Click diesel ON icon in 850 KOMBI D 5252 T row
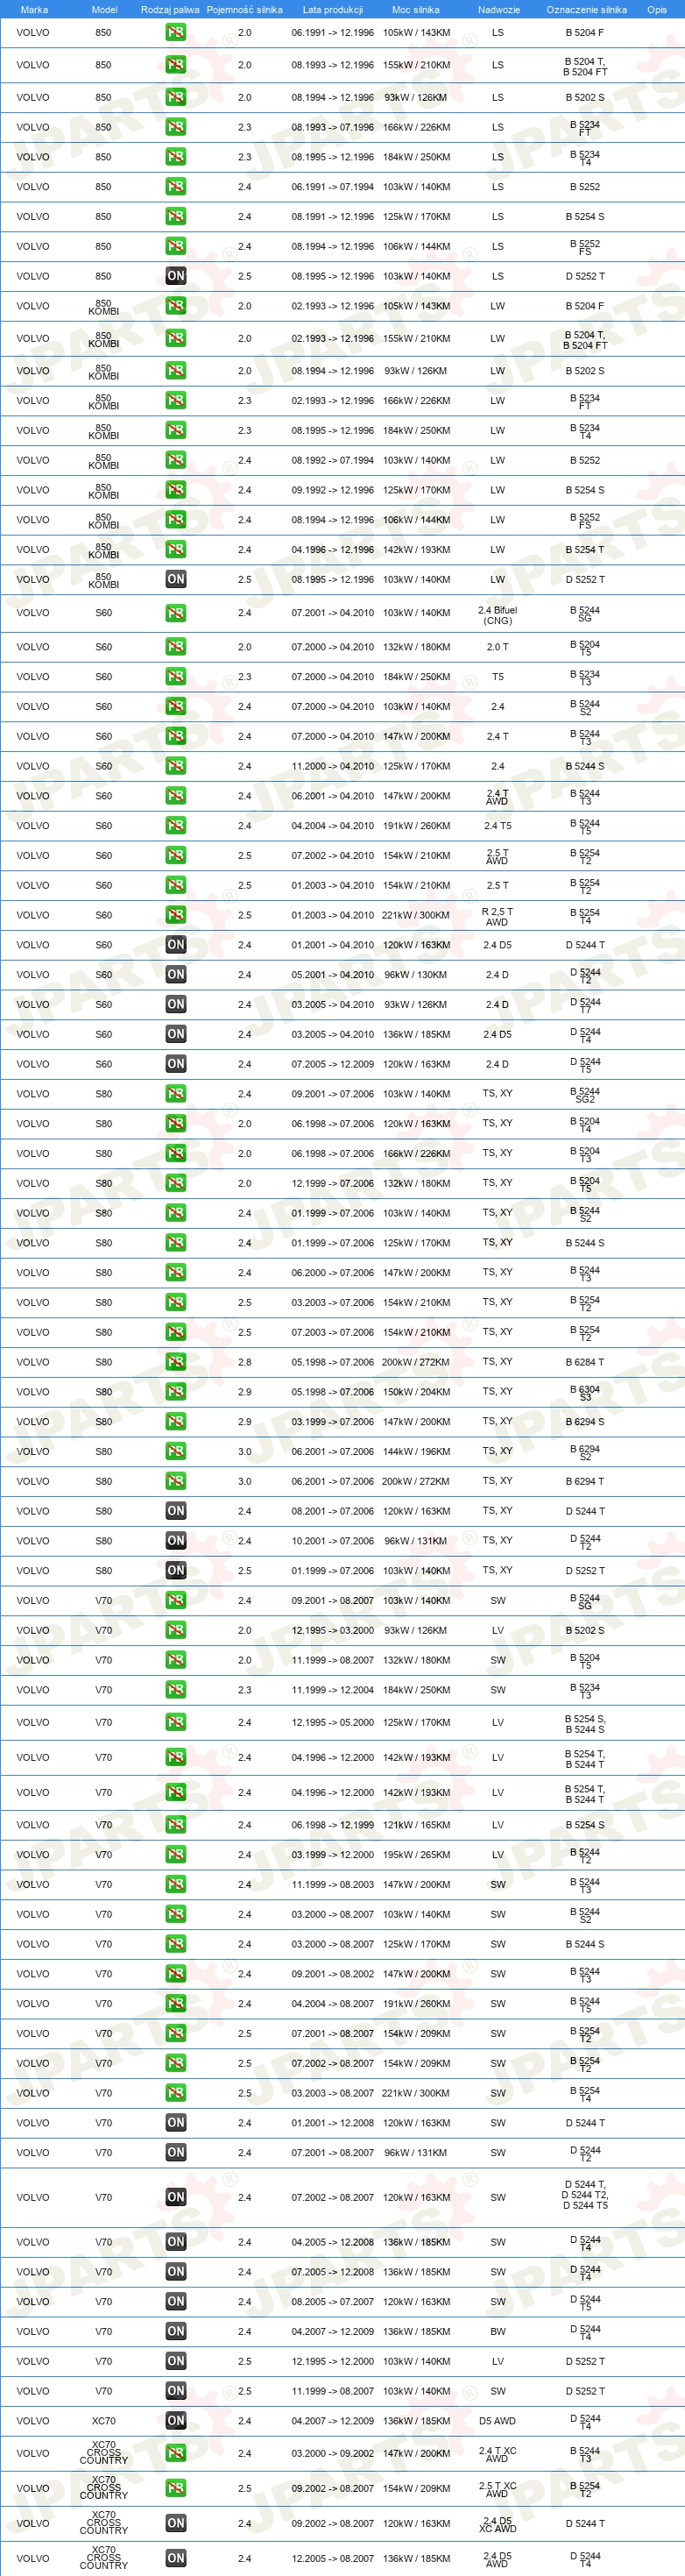Viewport: 685px width, 2576px height. click(176, 579)
